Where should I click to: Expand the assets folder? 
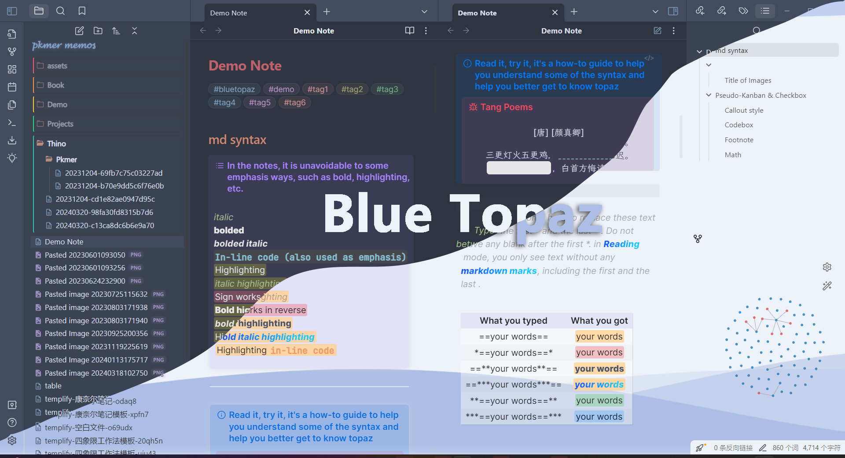pyautogui.click(x=108, y=66)
